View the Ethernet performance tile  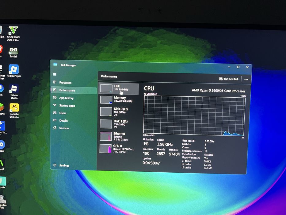[x=119, y=136]
